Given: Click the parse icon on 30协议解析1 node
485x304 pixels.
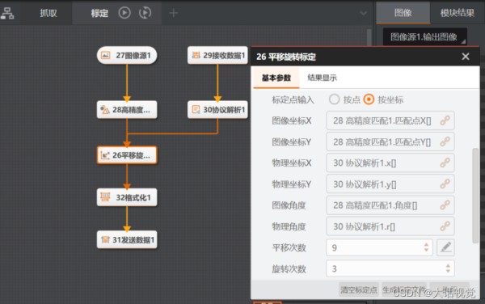Looking at the screenshot, I should 196,109.
